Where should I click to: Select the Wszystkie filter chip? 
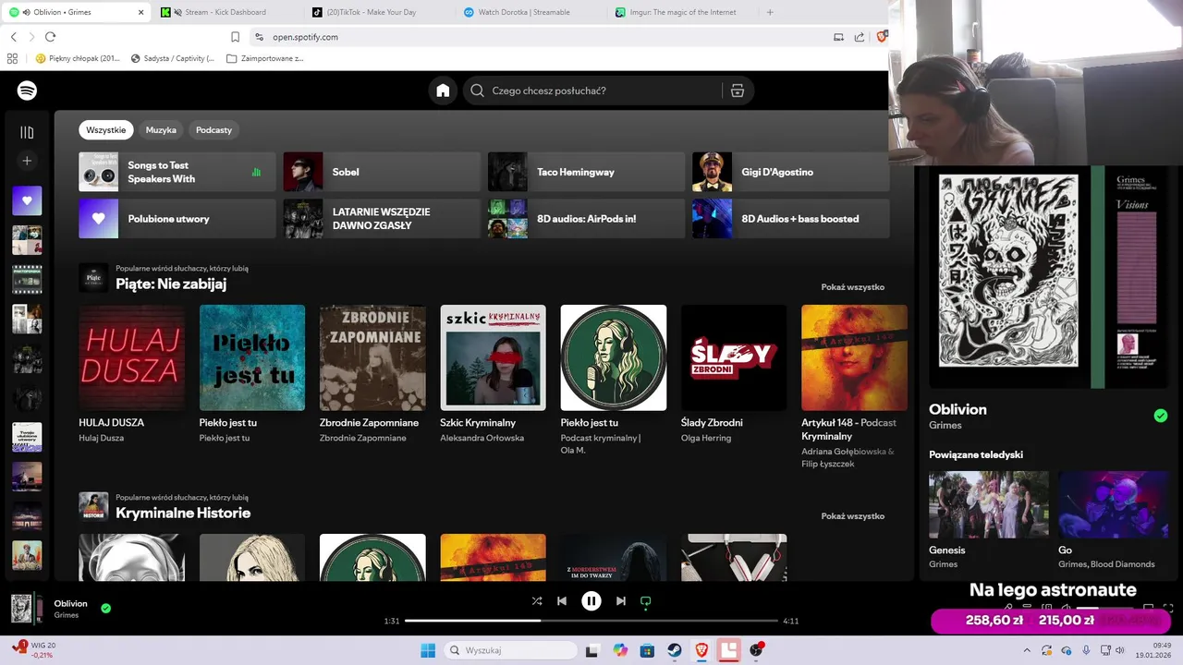106,130
